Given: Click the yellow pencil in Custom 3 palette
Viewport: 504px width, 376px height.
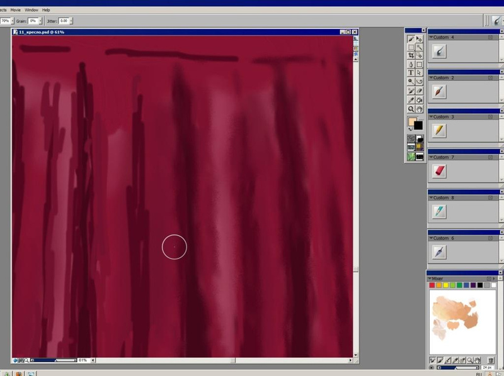Looking at the screenshot, I should [x=439, y=131].
